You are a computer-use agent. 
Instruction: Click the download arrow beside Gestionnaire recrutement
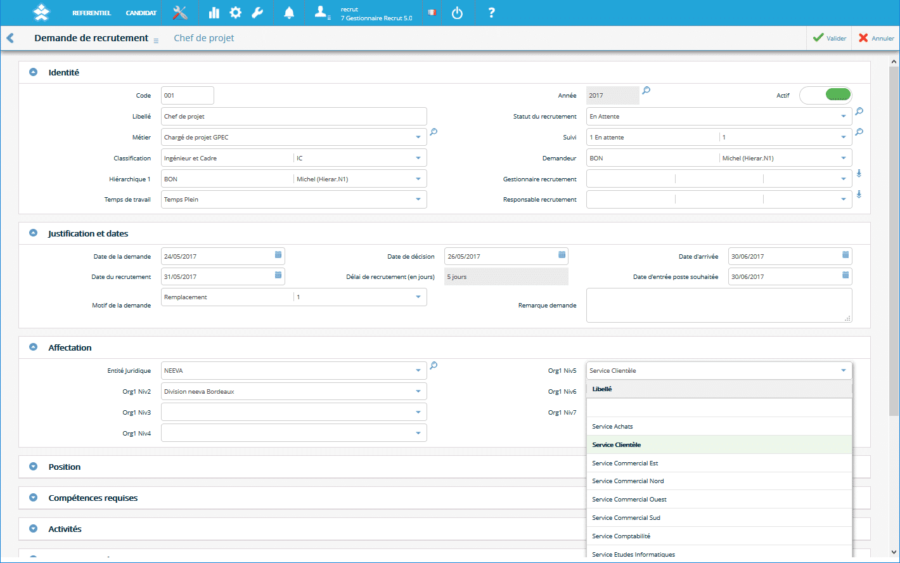point(859,173)
